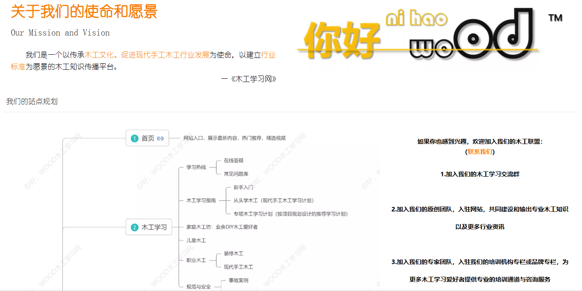Click the 在线答疑 node
Screen dimensions: 582x291
tap(234, 161)
